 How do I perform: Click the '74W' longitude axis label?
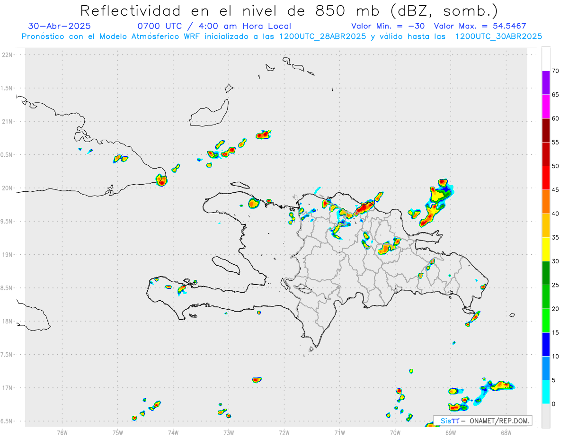pos(173,432)
